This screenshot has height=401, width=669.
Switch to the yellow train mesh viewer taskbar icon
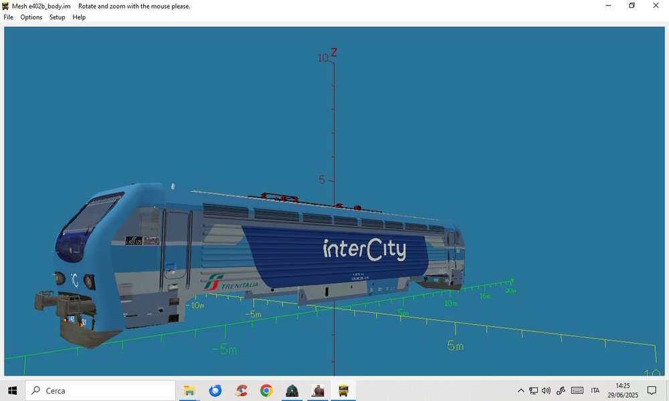[x=343, y=390]
